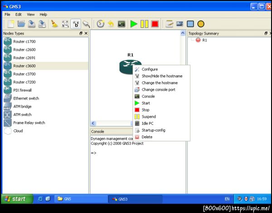Open the View menu
Screen dimensions: 272x213
tap(31, 15)
